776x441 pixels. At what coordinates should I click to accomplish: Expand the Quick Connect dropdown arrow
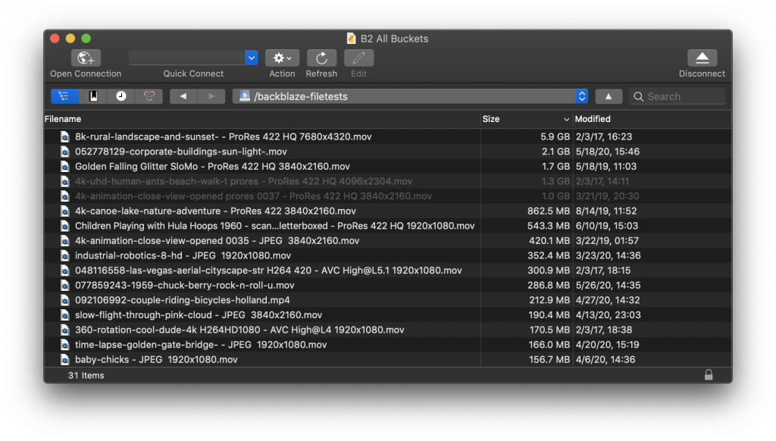(x=252, y=58)
